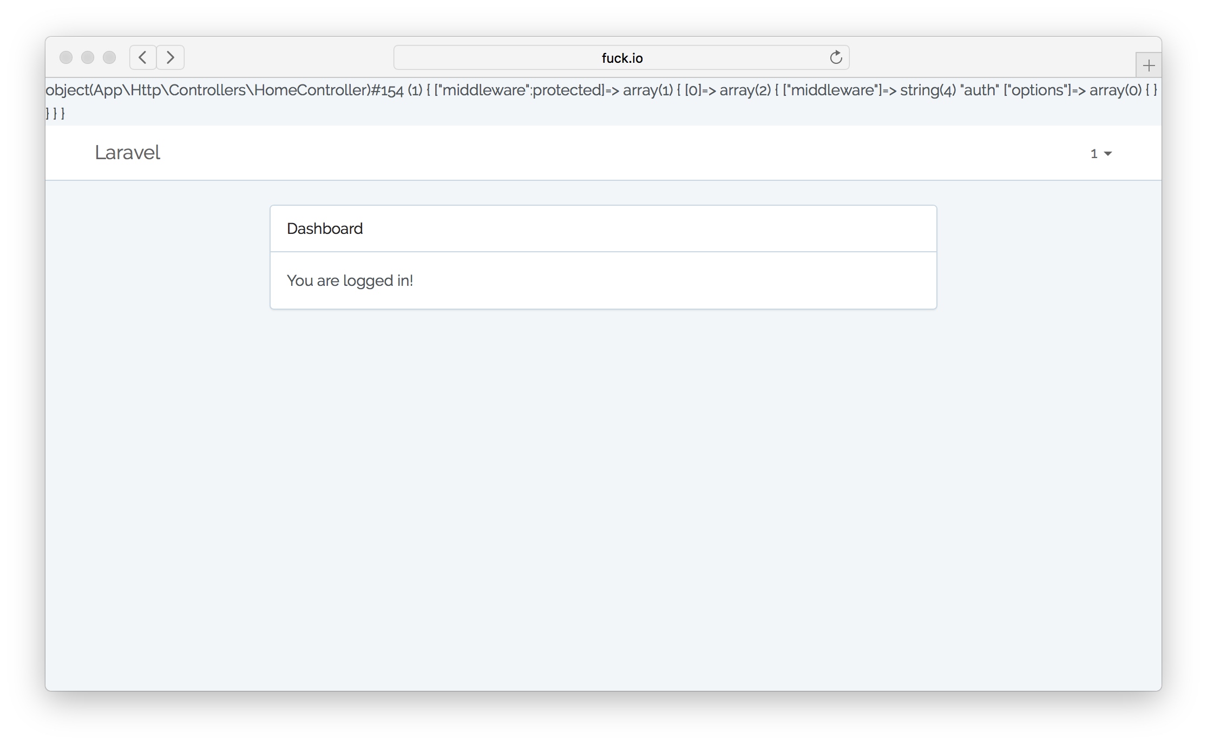
Task: Open a new tab with the plus icon
Action: tap(1148, 66)
